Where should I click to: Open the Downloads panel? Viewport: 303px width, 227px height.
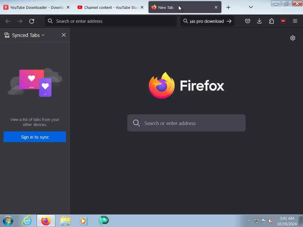pos(259,21)
